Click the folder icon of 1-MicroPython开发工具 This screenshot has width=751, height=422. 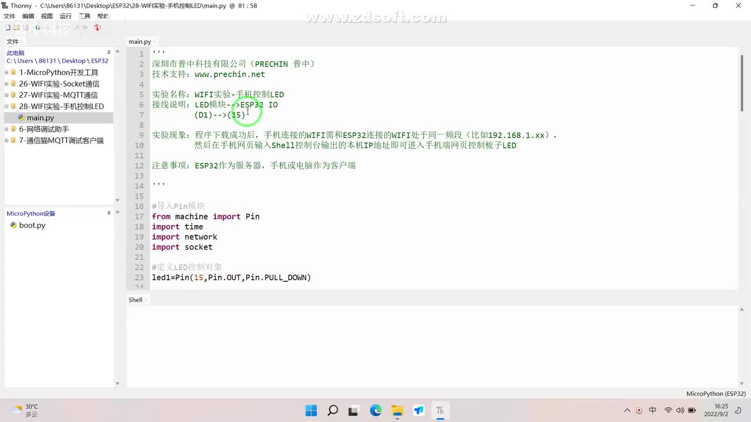click(x=13, y=73)
